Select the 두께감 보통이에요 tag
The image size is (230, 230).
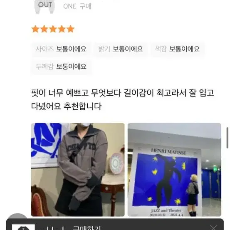click(x=61, y=67)
